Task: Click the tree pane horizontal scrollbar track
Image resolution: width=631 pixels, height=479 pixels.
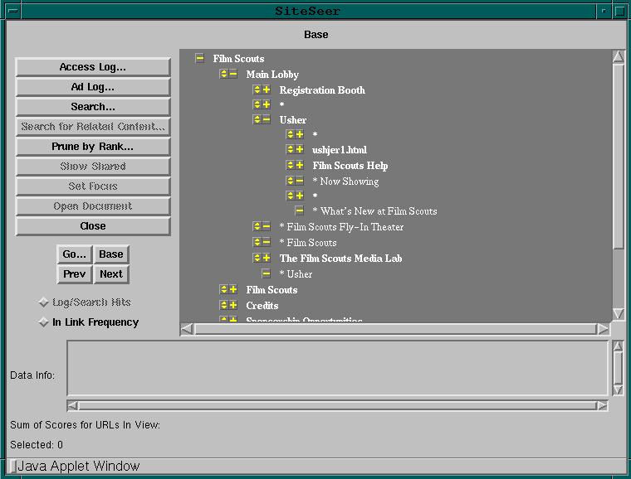Action: 394,329
